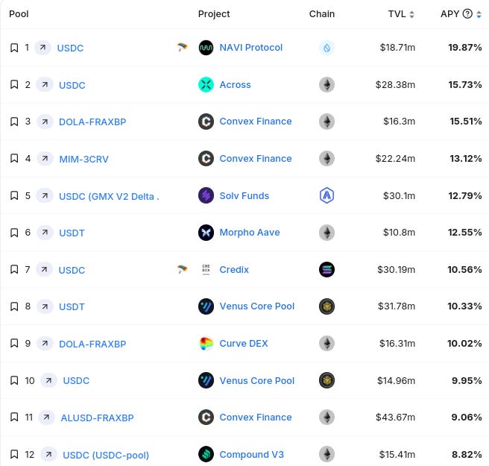489x466 pixels.
Task: Open external link arrow for row 8 USDT
Action: pyautogui.click(x=45, y=306)
